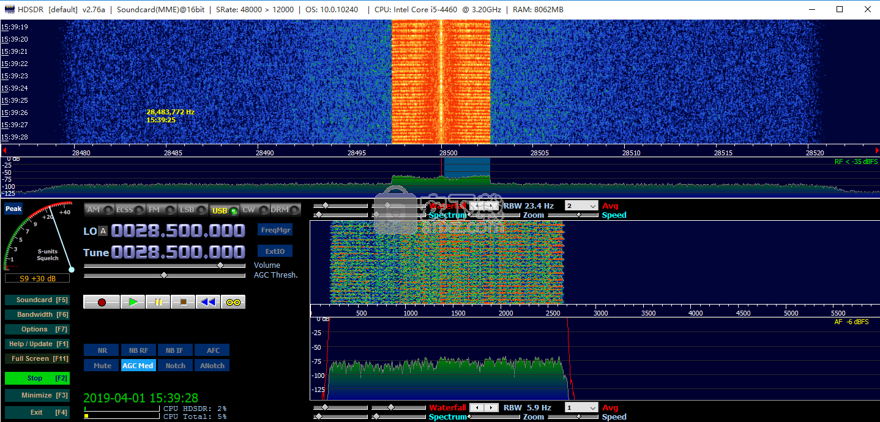Select DRM demodulation mode
880x422 pixels.
285,210
